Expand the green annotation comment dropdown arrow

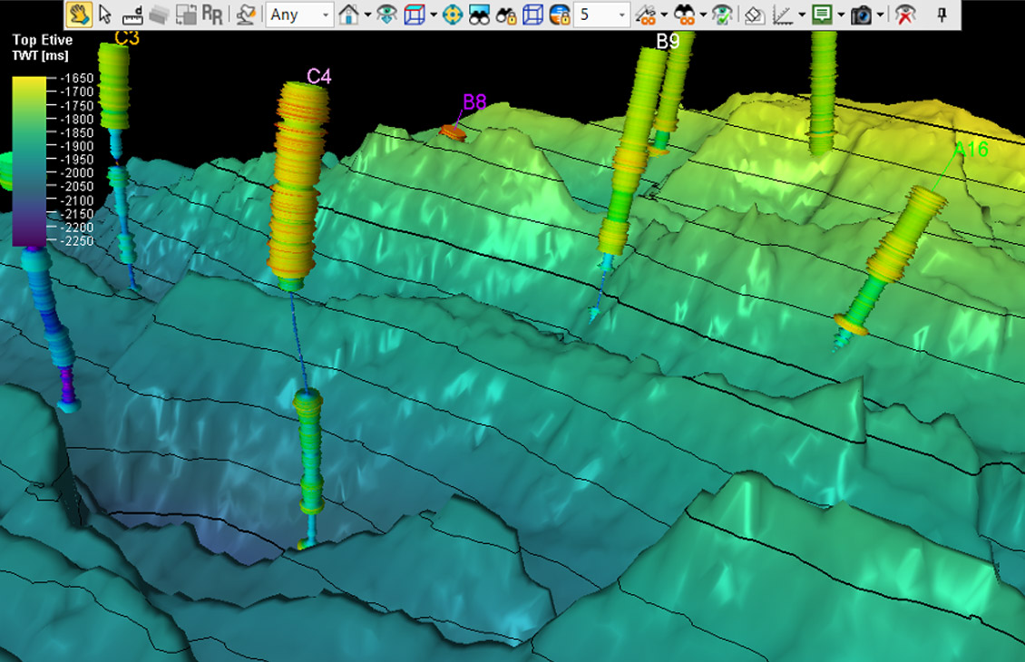click(x=841, y=15)
